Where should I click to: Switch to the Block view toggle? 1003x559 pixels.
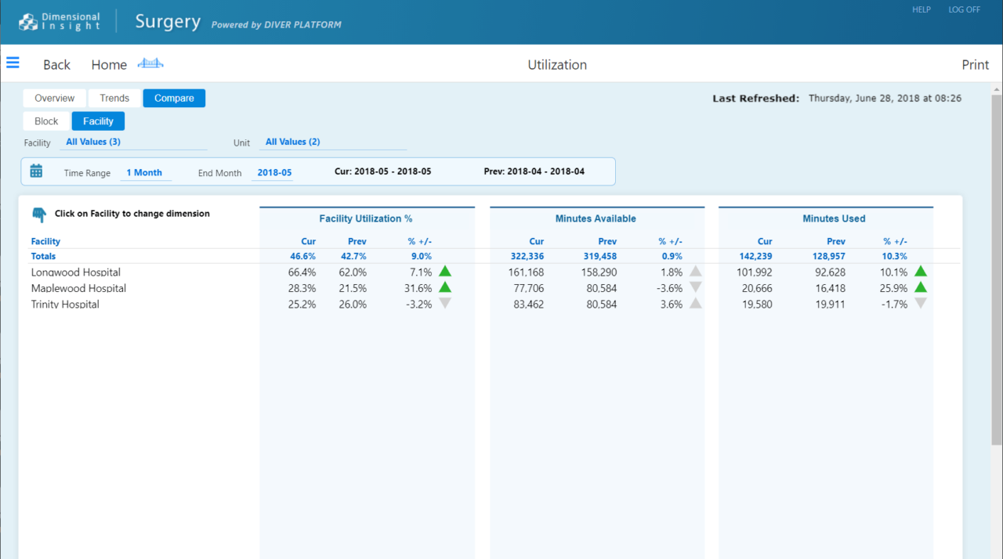click(x=46, y=121)
